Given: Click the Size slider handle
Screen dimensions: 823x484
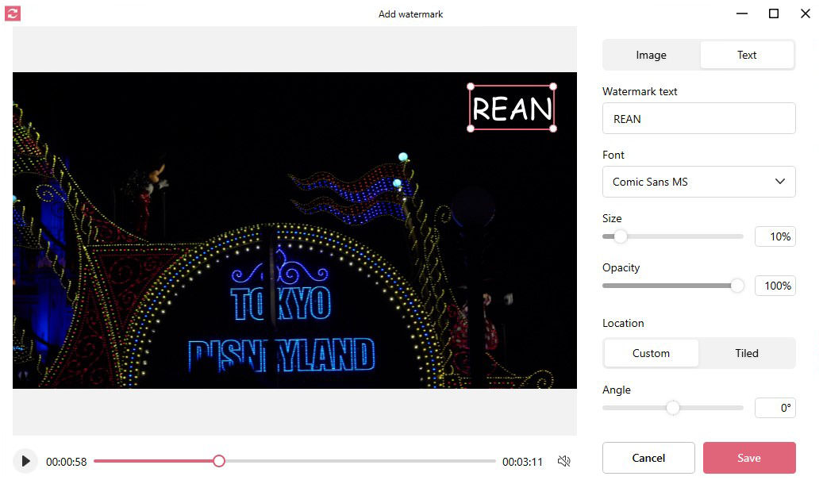Looking at the screenshot, I should coord(621,236).
